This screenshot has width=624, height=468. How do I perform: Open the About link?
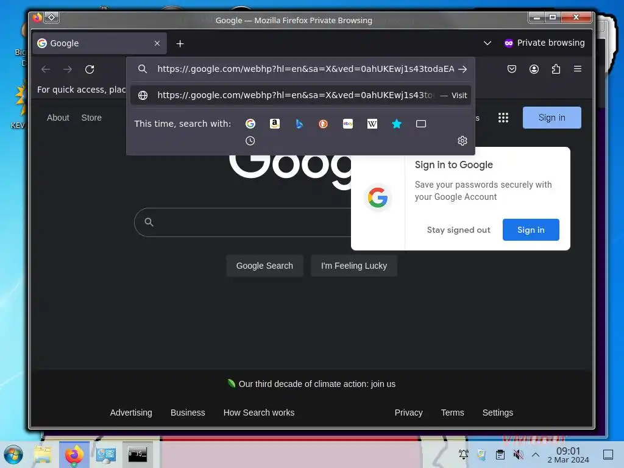point(58,118)
